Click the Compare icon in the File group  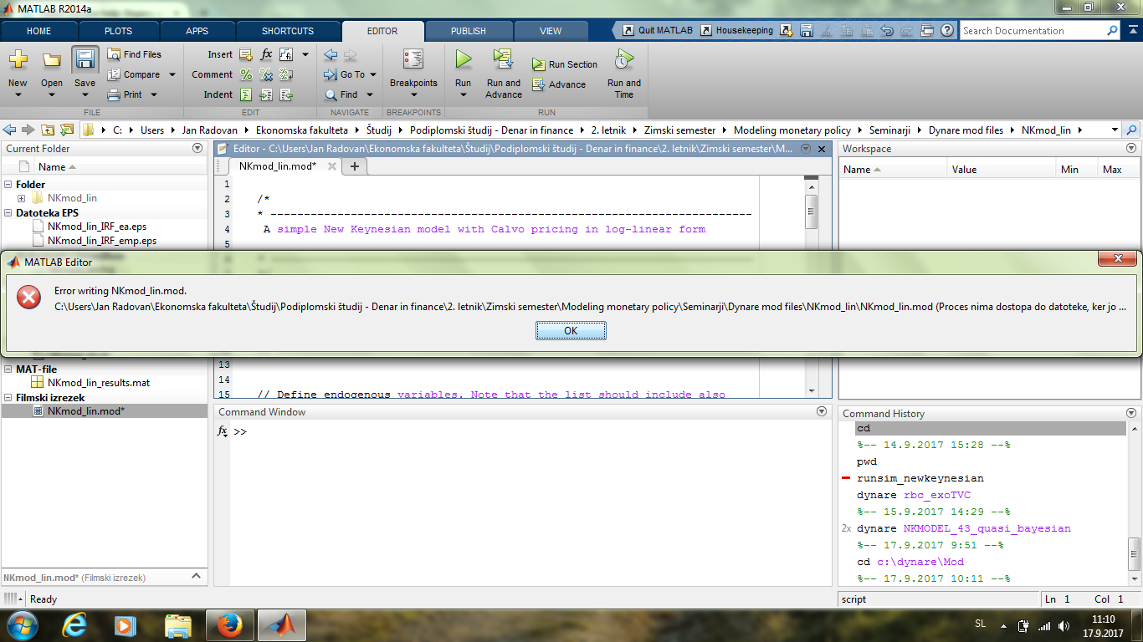(x=115, y=74)
